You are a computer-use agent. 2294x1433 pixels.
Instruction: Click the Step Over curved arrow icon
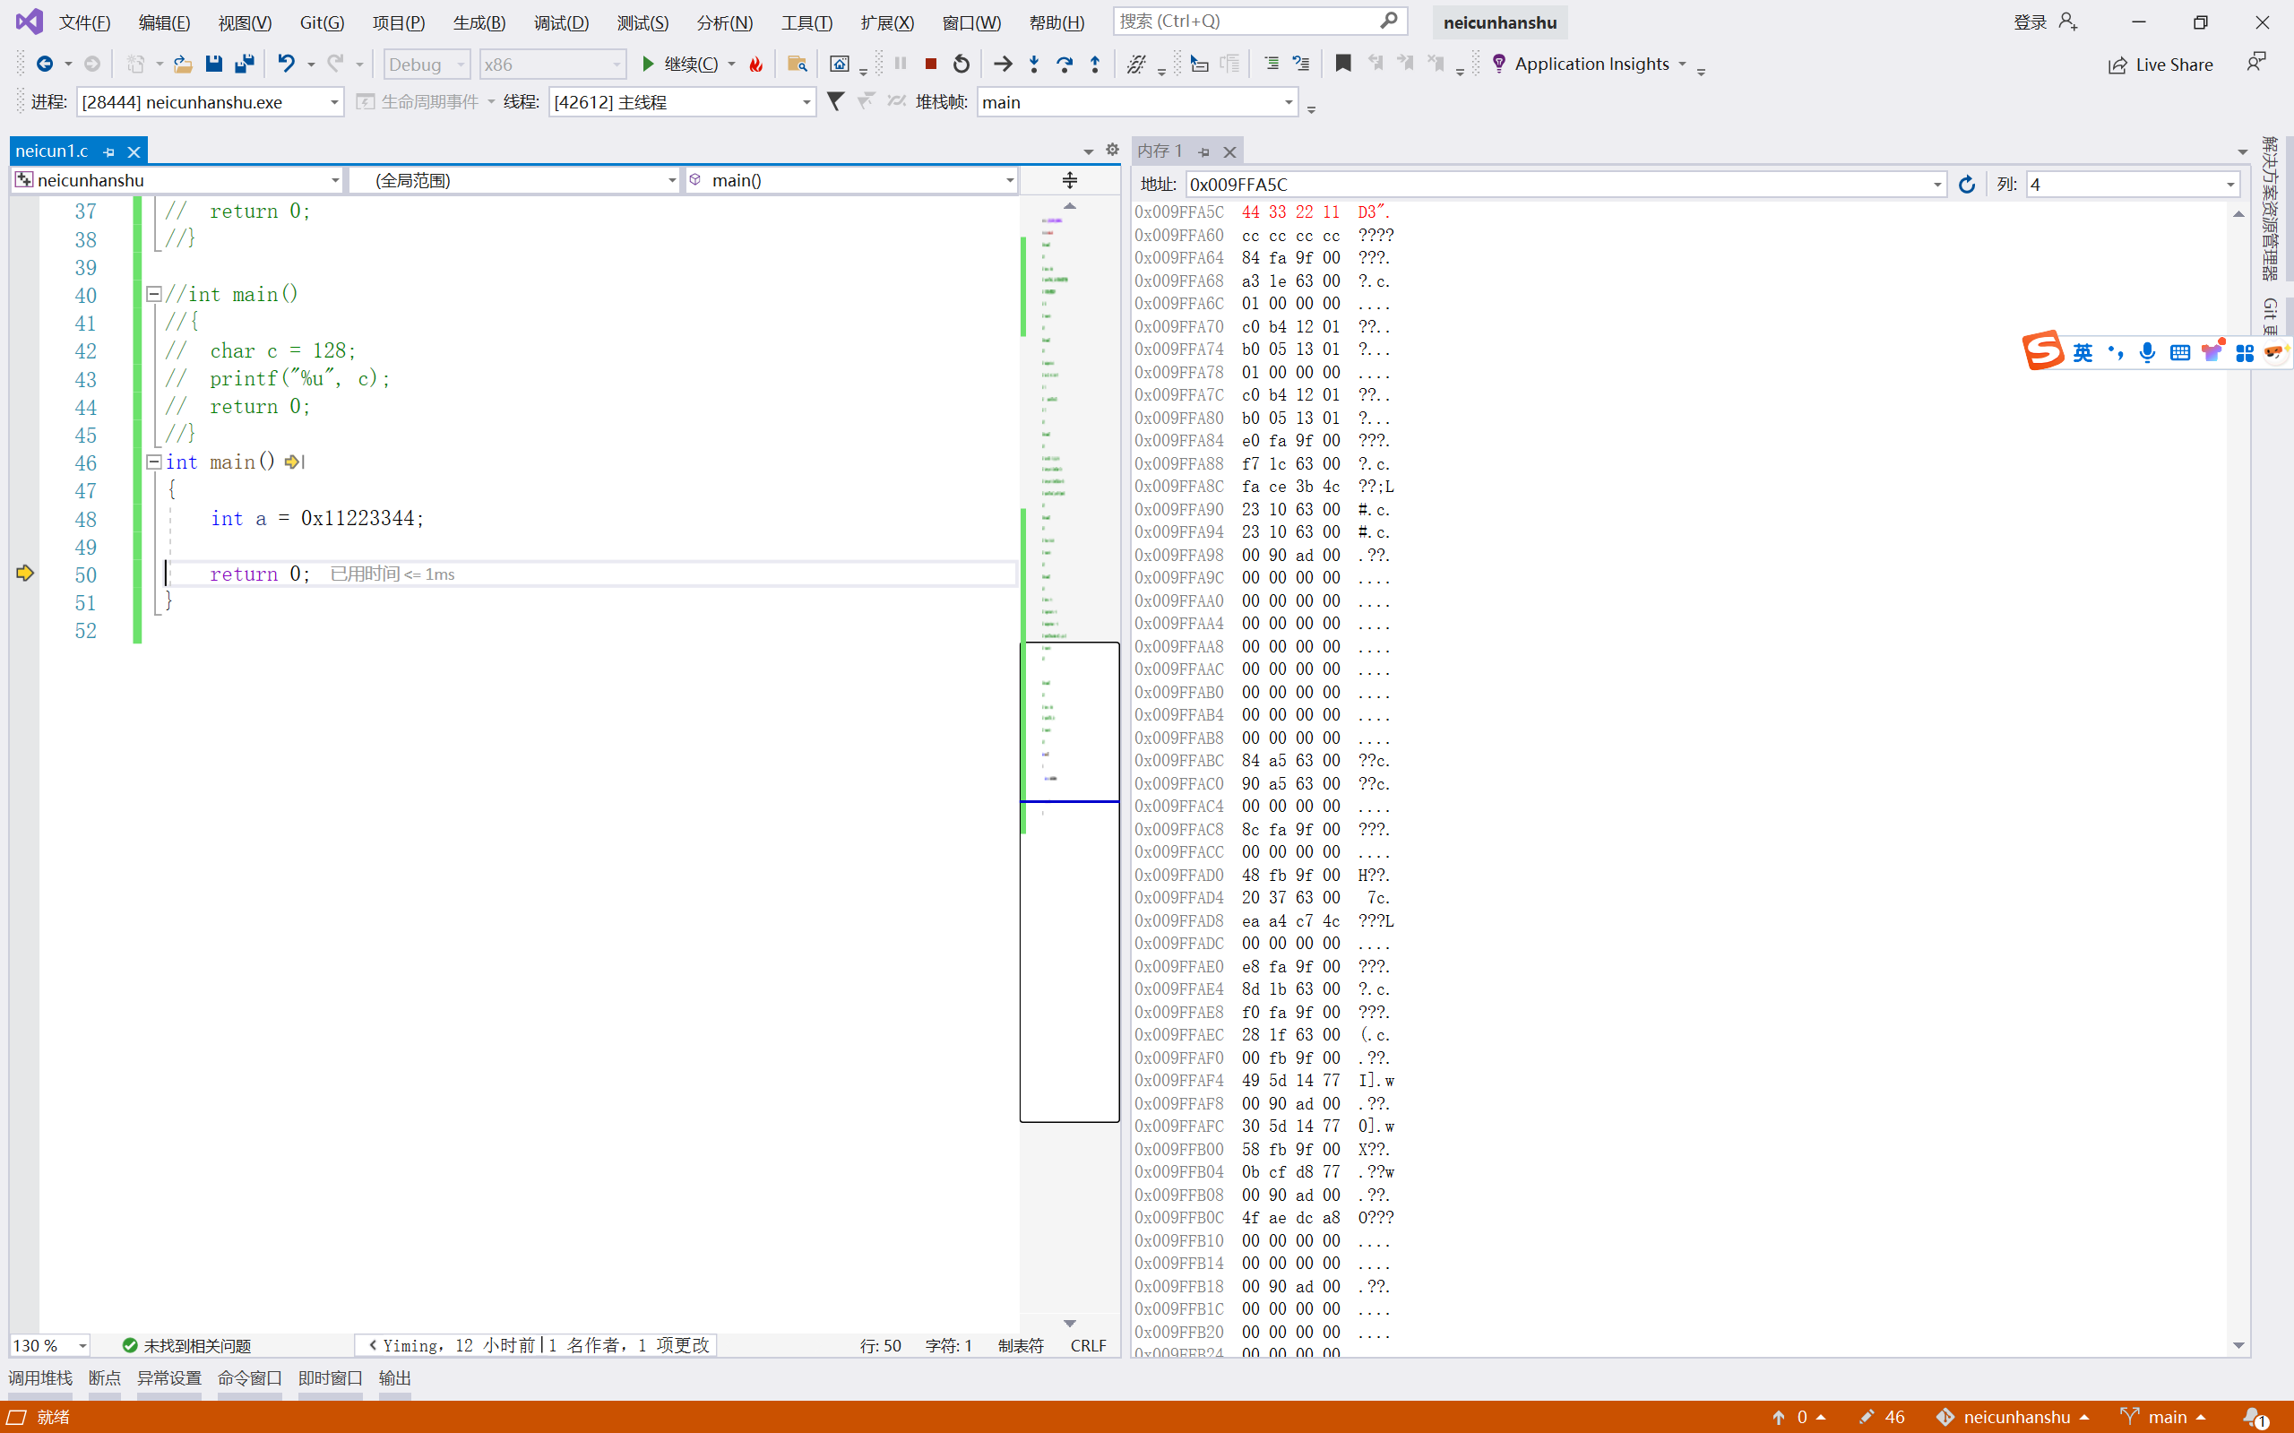1064,64
